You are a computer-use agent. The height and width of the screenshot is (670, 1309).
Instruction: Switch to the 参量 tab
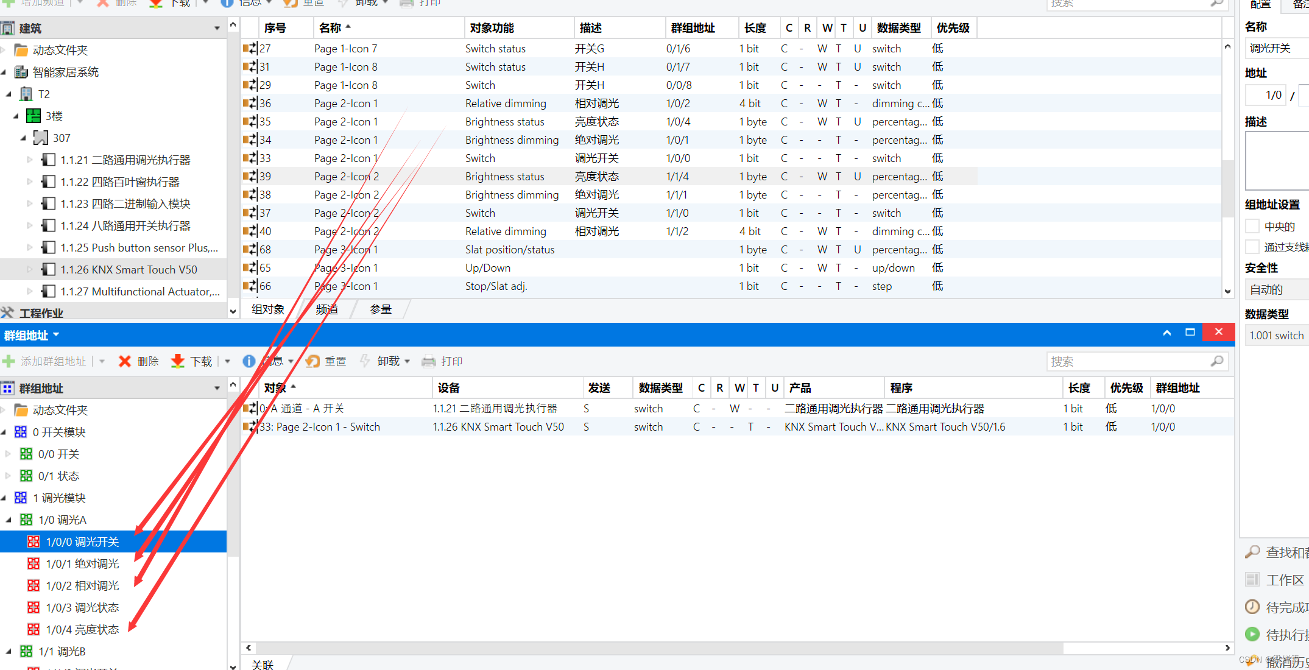[x=381, y=309]
